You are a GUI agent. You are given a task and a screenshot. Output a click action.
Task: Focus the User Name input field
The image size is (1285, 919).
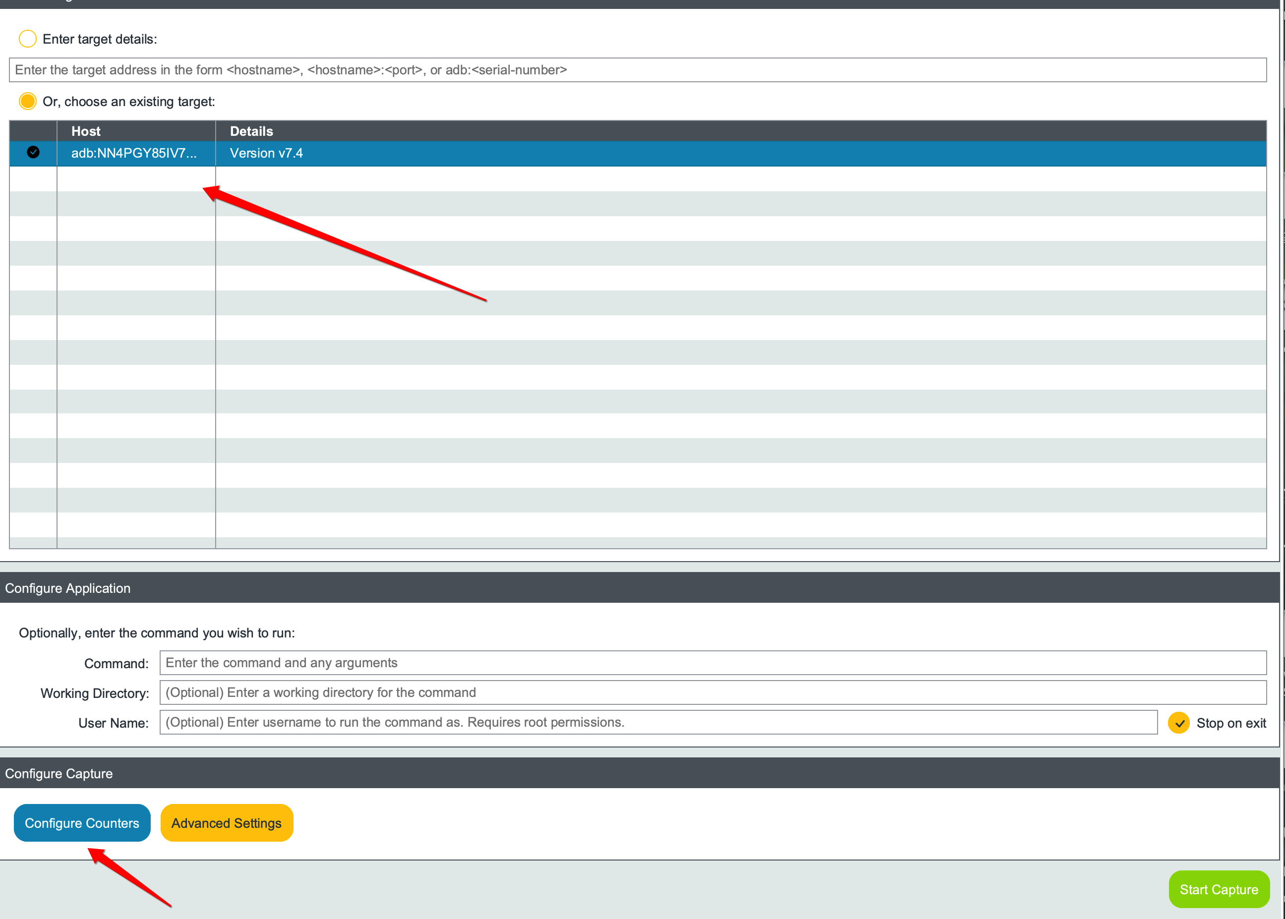pyautogui.click(x=658, y=723)
